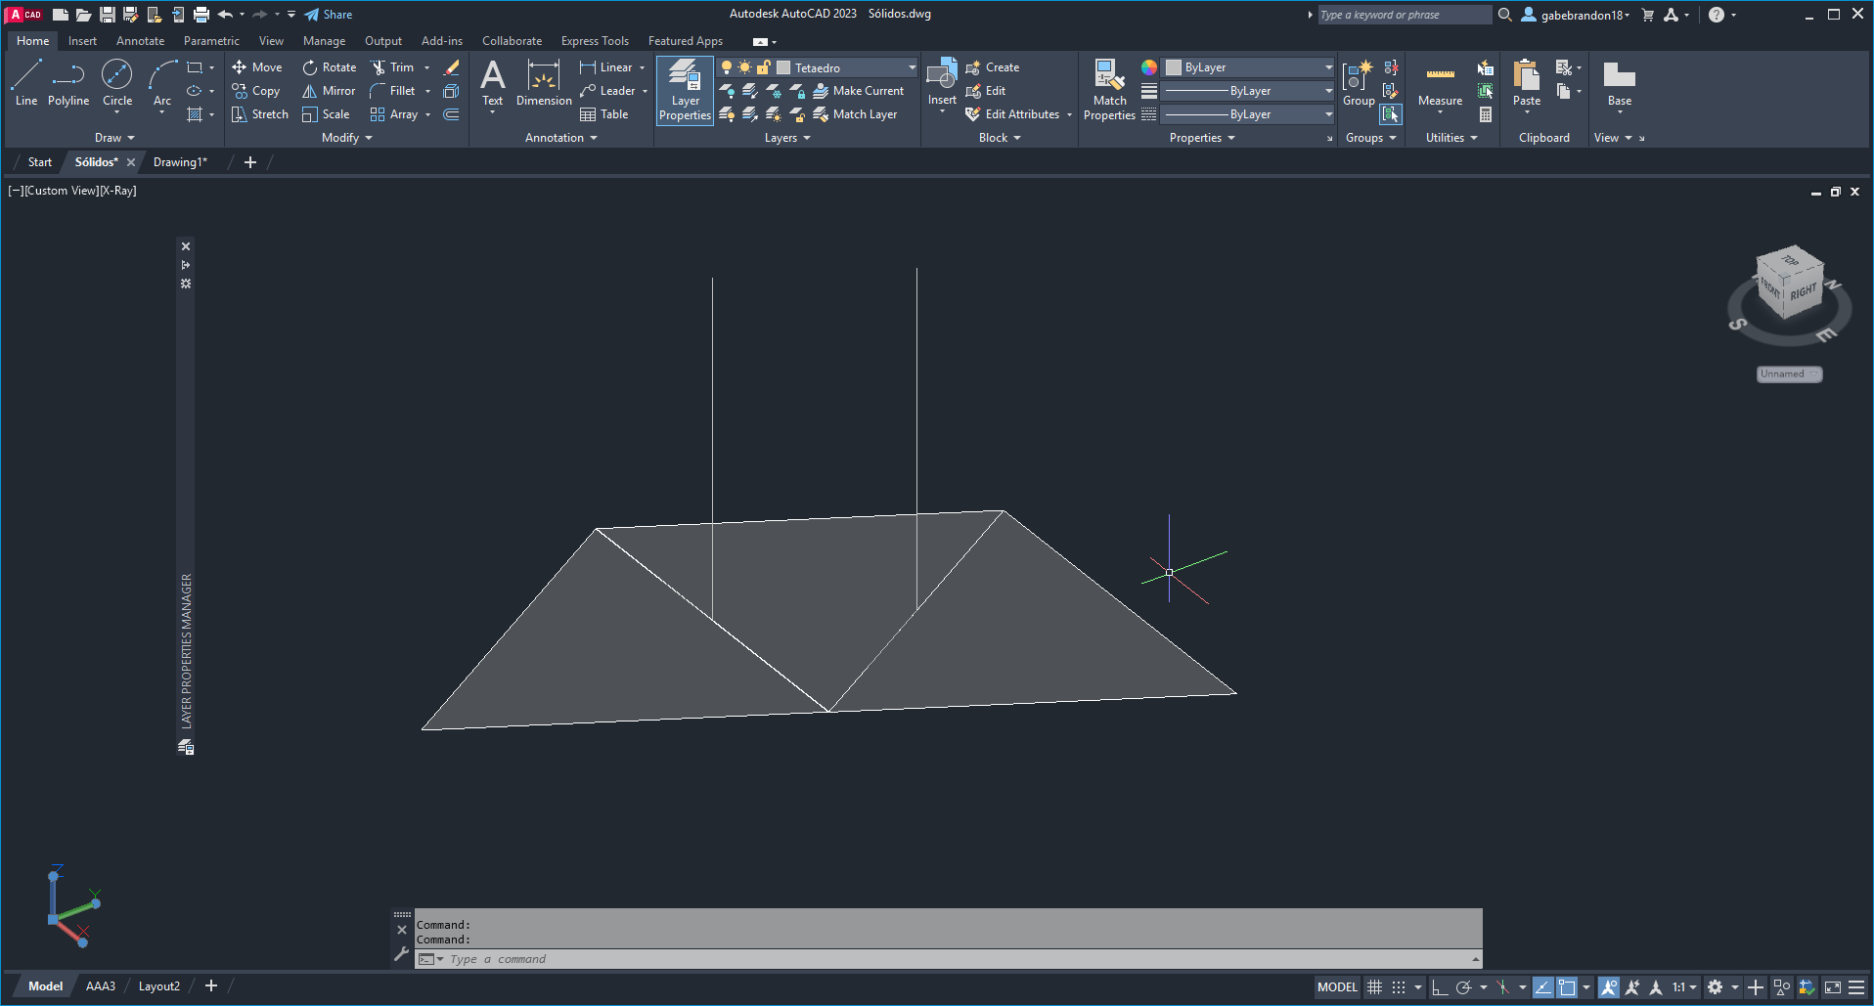
Task: Toggle grid display in status bar
Action: point(1374,987)
